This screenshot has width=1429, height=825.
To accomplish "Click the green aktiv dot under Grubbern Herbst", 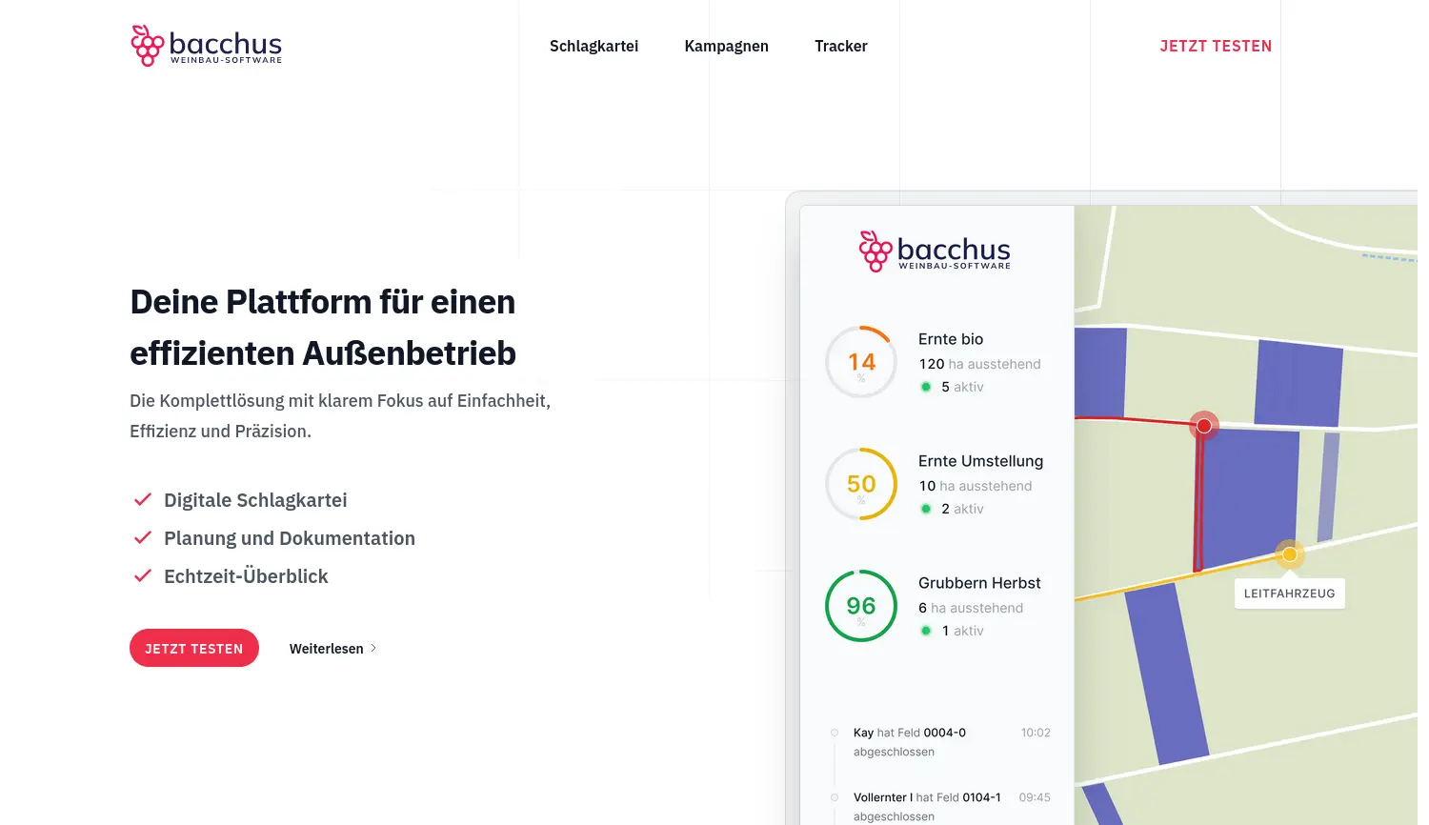I will click(x=926, y=630).
